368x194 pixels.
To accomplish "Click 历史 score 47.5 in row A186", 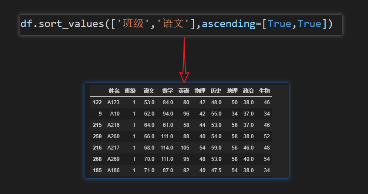I will click(x=216, y=170).
